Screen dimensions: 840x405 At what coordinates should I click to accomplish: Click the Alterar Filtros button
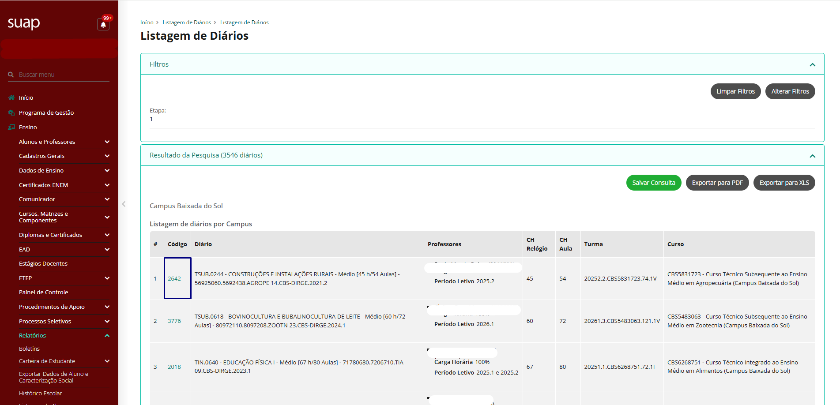(790, 91)
